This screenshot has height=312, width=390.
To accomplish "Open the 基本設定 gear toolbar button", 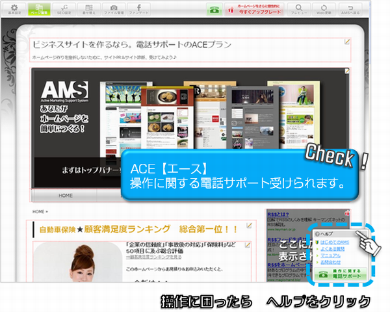I will pyautogui.click(x=14, y=10).
